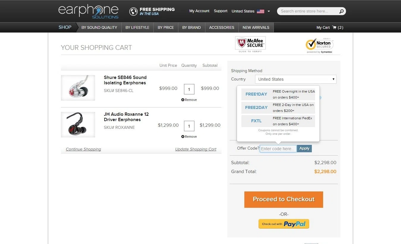Viewport: 401px width, 244px height.
Task: Select the FXTL coupon code
Action: 256,121
